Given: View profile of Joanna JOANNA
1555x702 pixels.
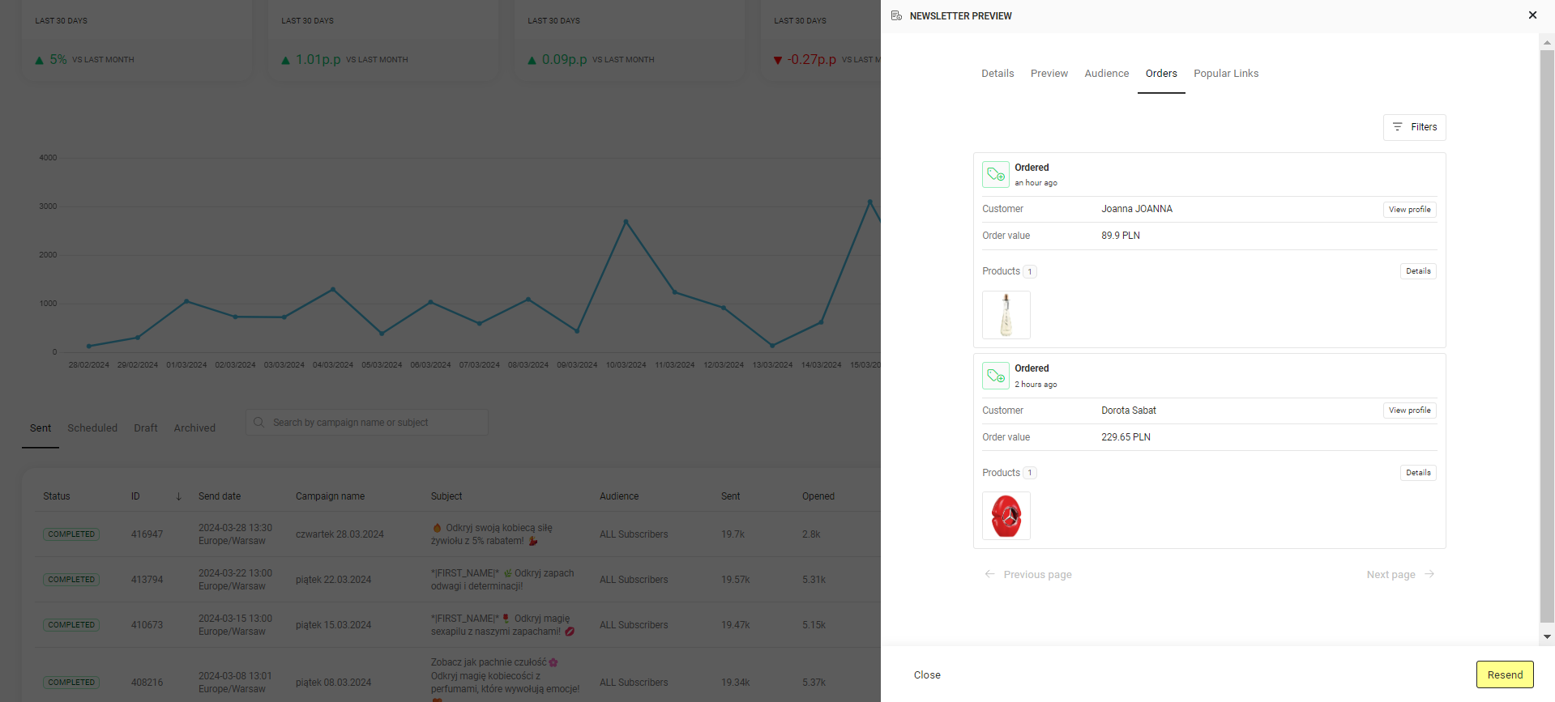Looking at the screenshot, I should tap(1410, 210).
